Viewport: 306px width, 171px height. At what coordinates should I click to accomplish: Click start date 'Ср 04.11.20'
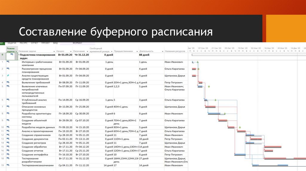(x=65, y=165)
